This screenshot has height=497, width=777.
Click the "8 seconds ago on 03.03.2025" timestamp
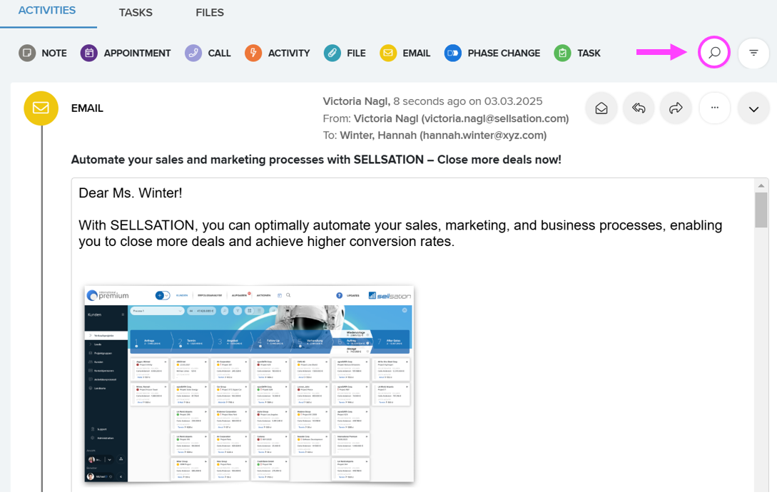468,101
